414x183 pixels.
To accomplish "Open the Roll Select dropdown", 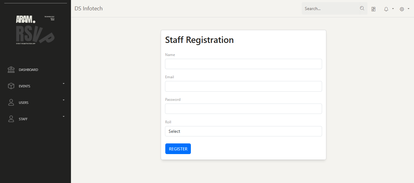I will click(244, 131).
